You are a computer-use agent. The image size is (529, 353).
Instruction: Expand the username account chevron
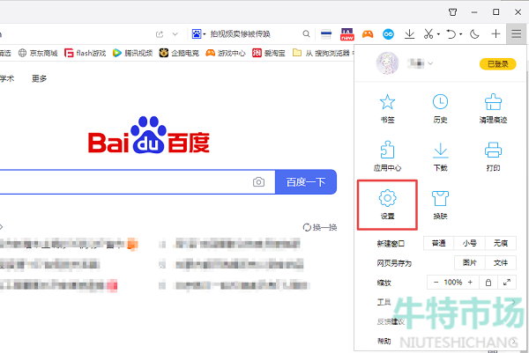[430, 63]
